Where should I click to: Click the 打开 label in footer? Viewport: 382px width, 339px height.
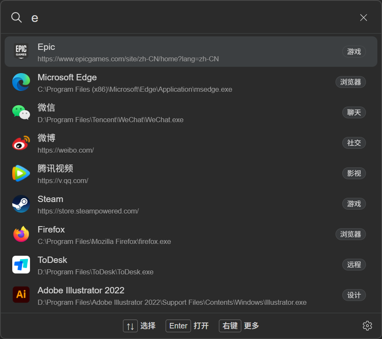(201, 326)
